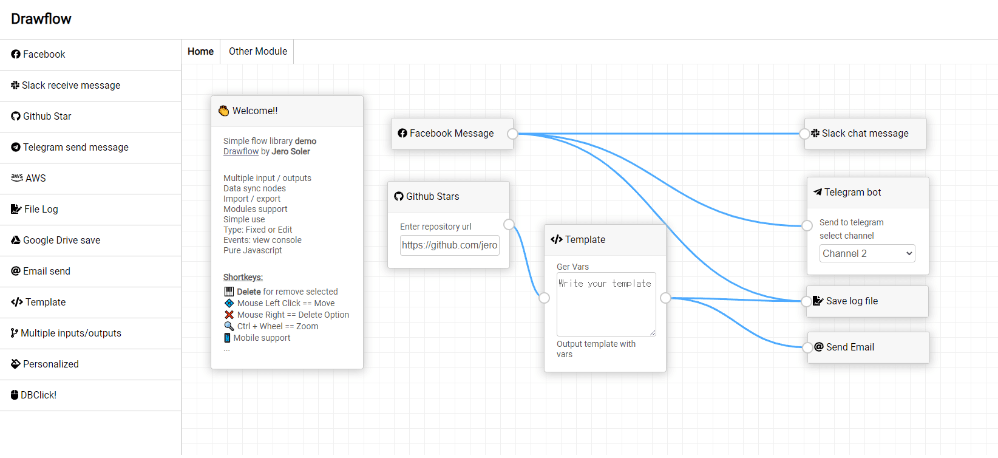Click the paper plane icon on Telegram bot node

[818, 192]
